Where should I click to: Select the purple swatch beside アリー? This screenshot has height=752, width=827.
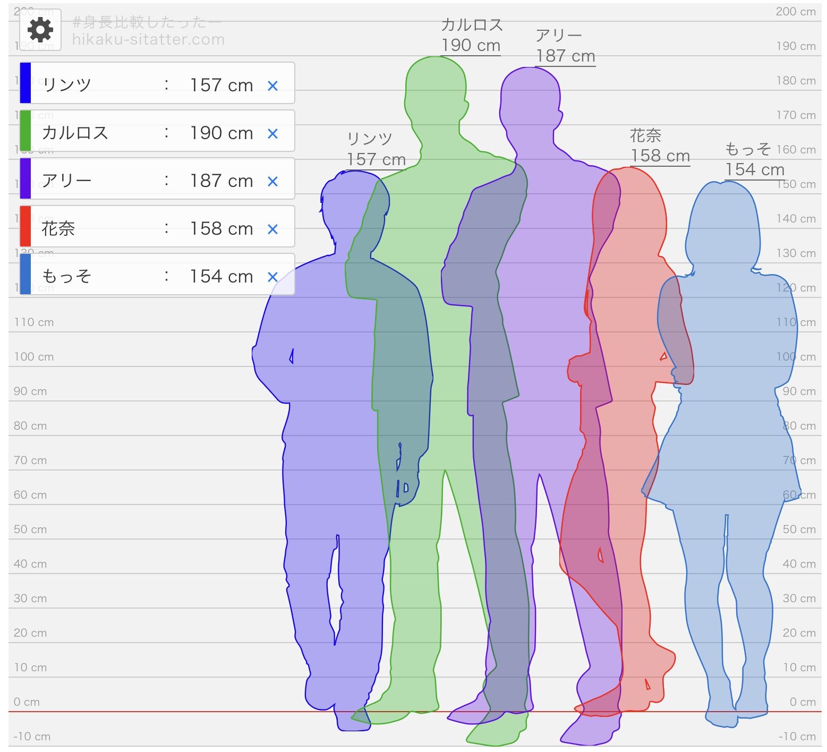click(25, 178)
